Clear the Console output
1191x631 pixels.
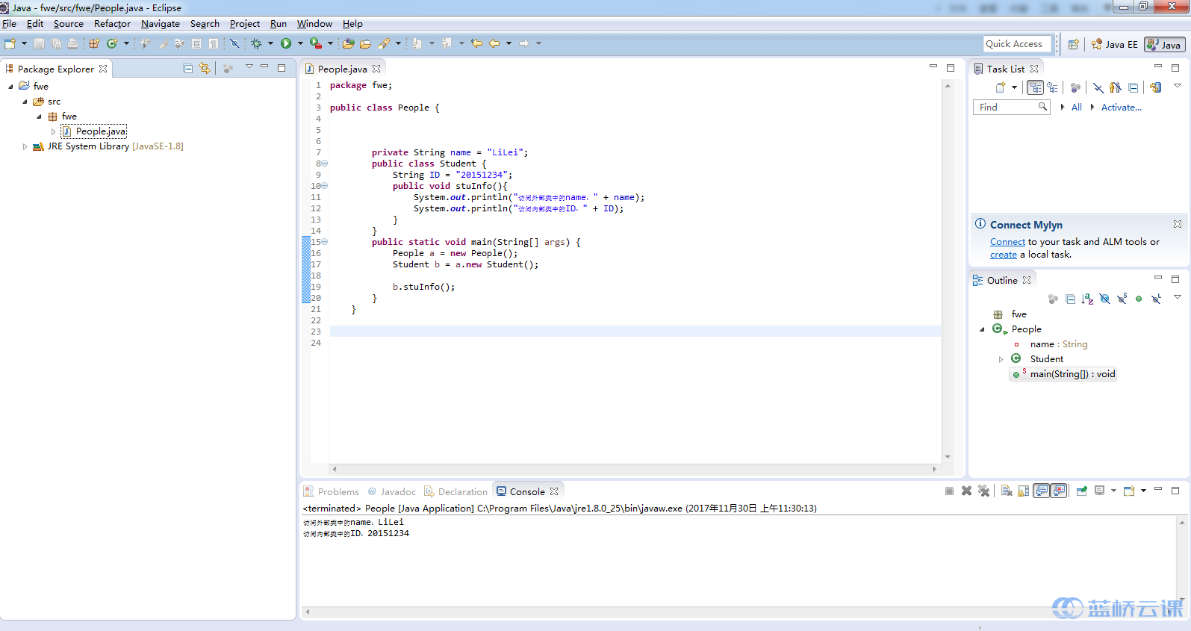[x=1007, y=491]
